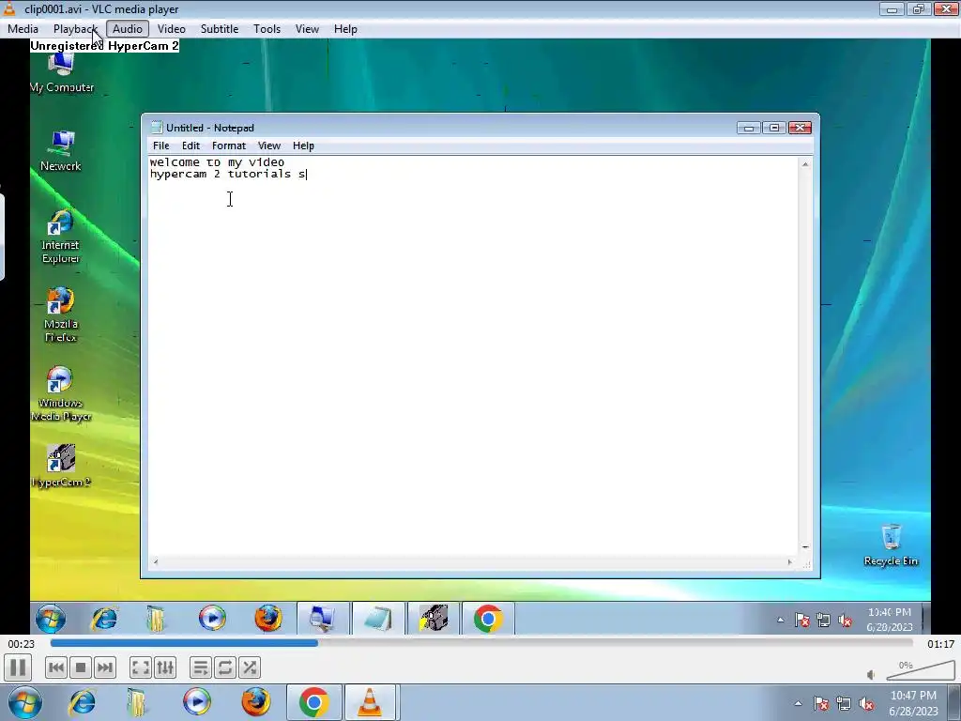
Task: Click muted speaker in real system tray
Action: pos(866,703)
